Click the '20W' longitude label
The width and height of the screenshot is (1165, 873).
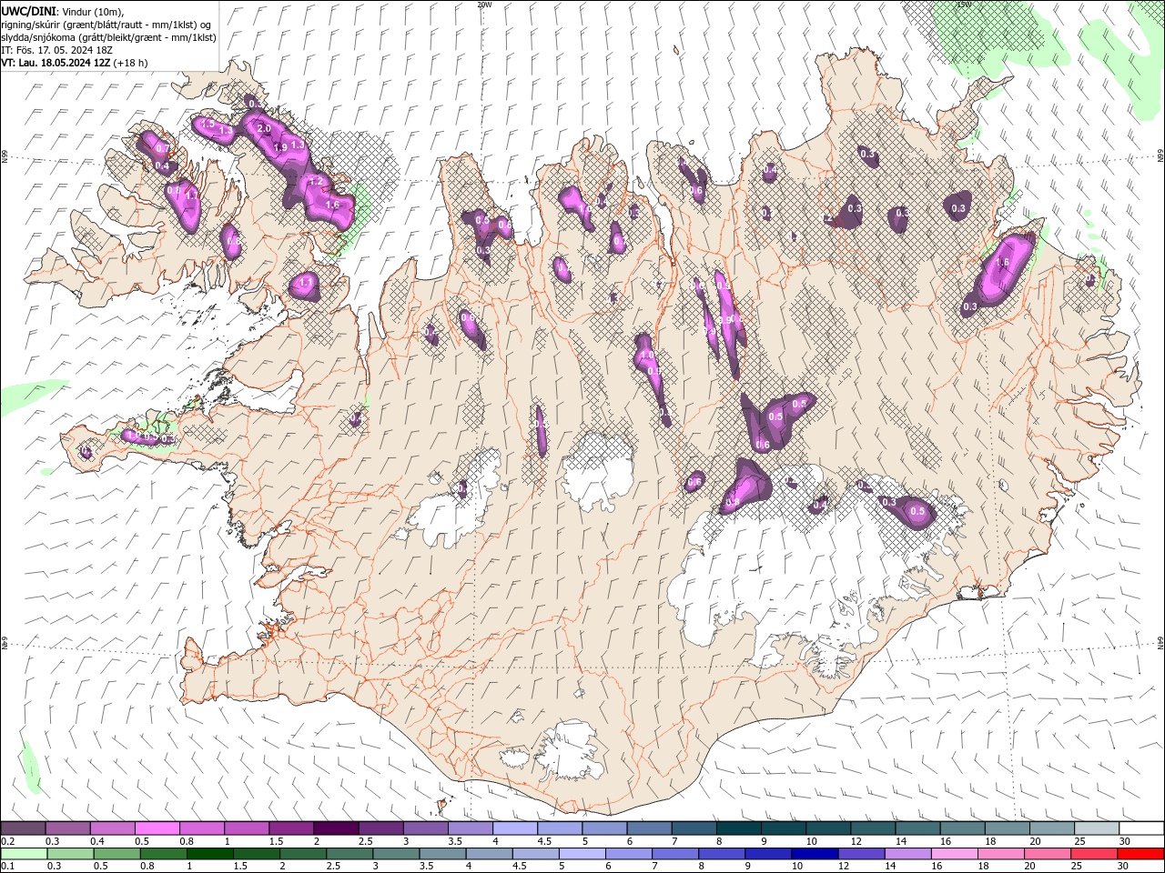(x=484, y=5)
